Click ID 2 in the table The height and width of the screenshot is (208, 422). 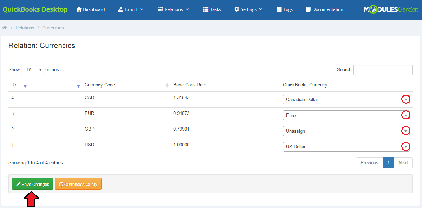tap(13, 129)
